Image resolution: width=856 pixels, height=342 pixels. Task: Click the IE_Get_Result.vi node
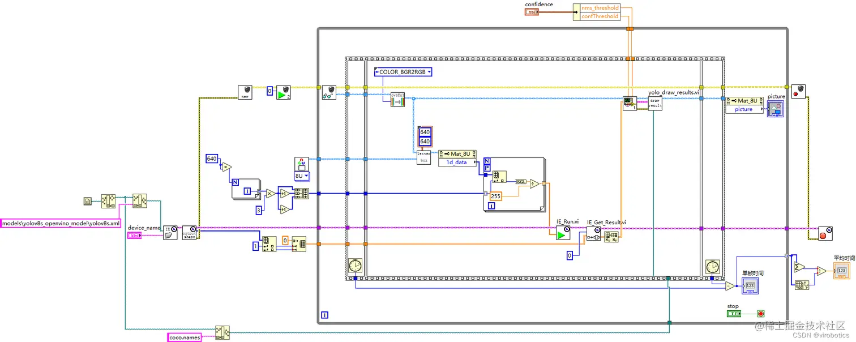593,233
